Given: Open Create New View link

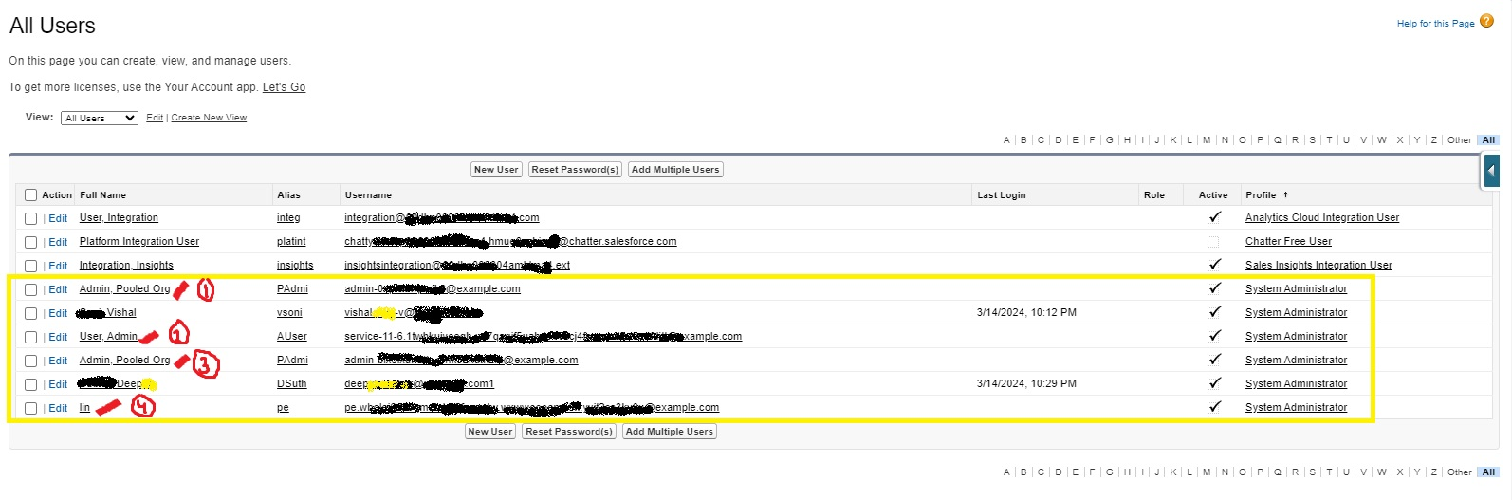Looking at the screenshot, I should click(209, 118).
